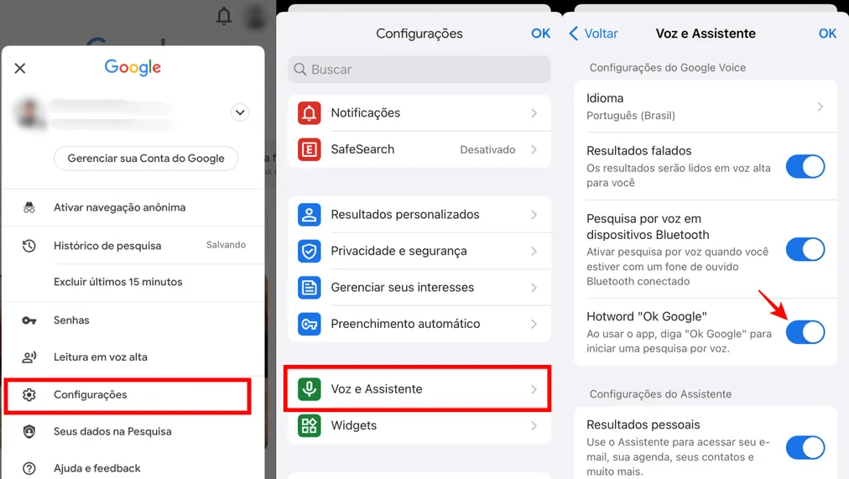Open notifications bell at top
Screen dimensions: 849x479
click(224, 16)
